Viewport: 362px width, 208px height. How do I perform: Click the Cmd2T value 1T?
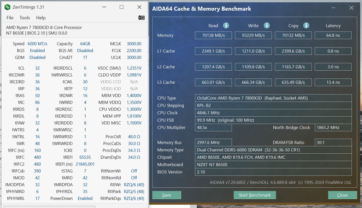coord(85,57)
